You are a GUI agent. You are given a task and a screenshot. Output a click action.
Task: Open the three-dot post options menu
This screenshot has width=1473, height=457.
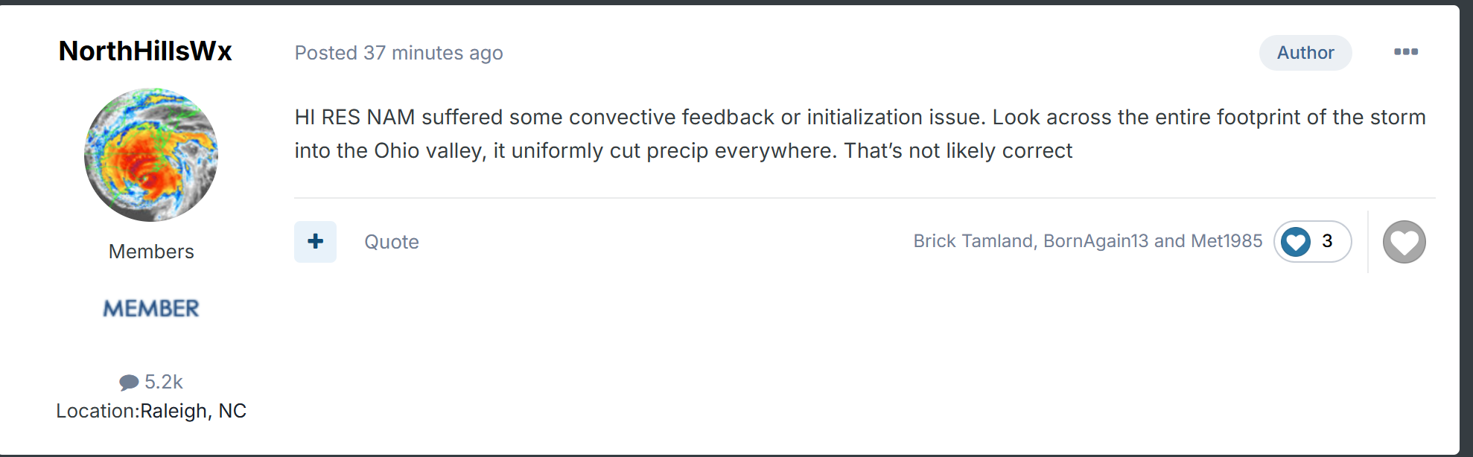[x=1405, y=52]
